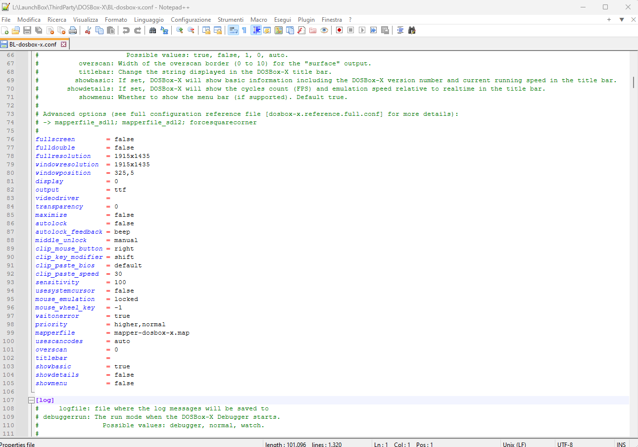
Task: Click the Paste clipboard icon
Action: click(111, 30)
